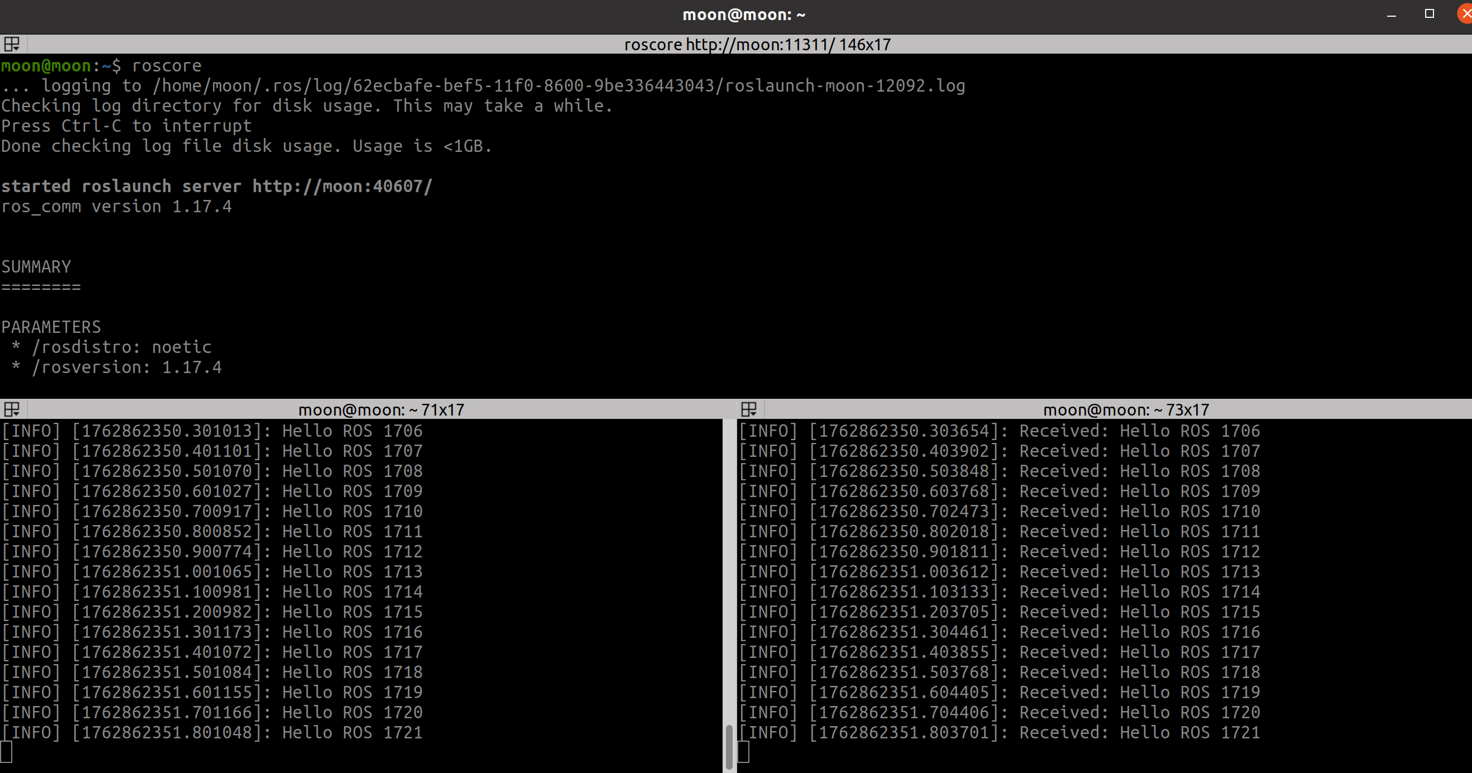Focus the roscore pane at the SUMMARY heading
The image size is (1472, 773).
36,267
